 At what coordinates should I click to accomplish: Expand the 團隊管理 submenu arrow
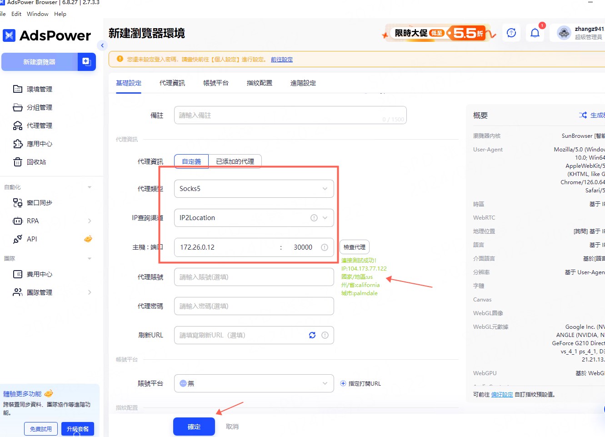point(90,292)
